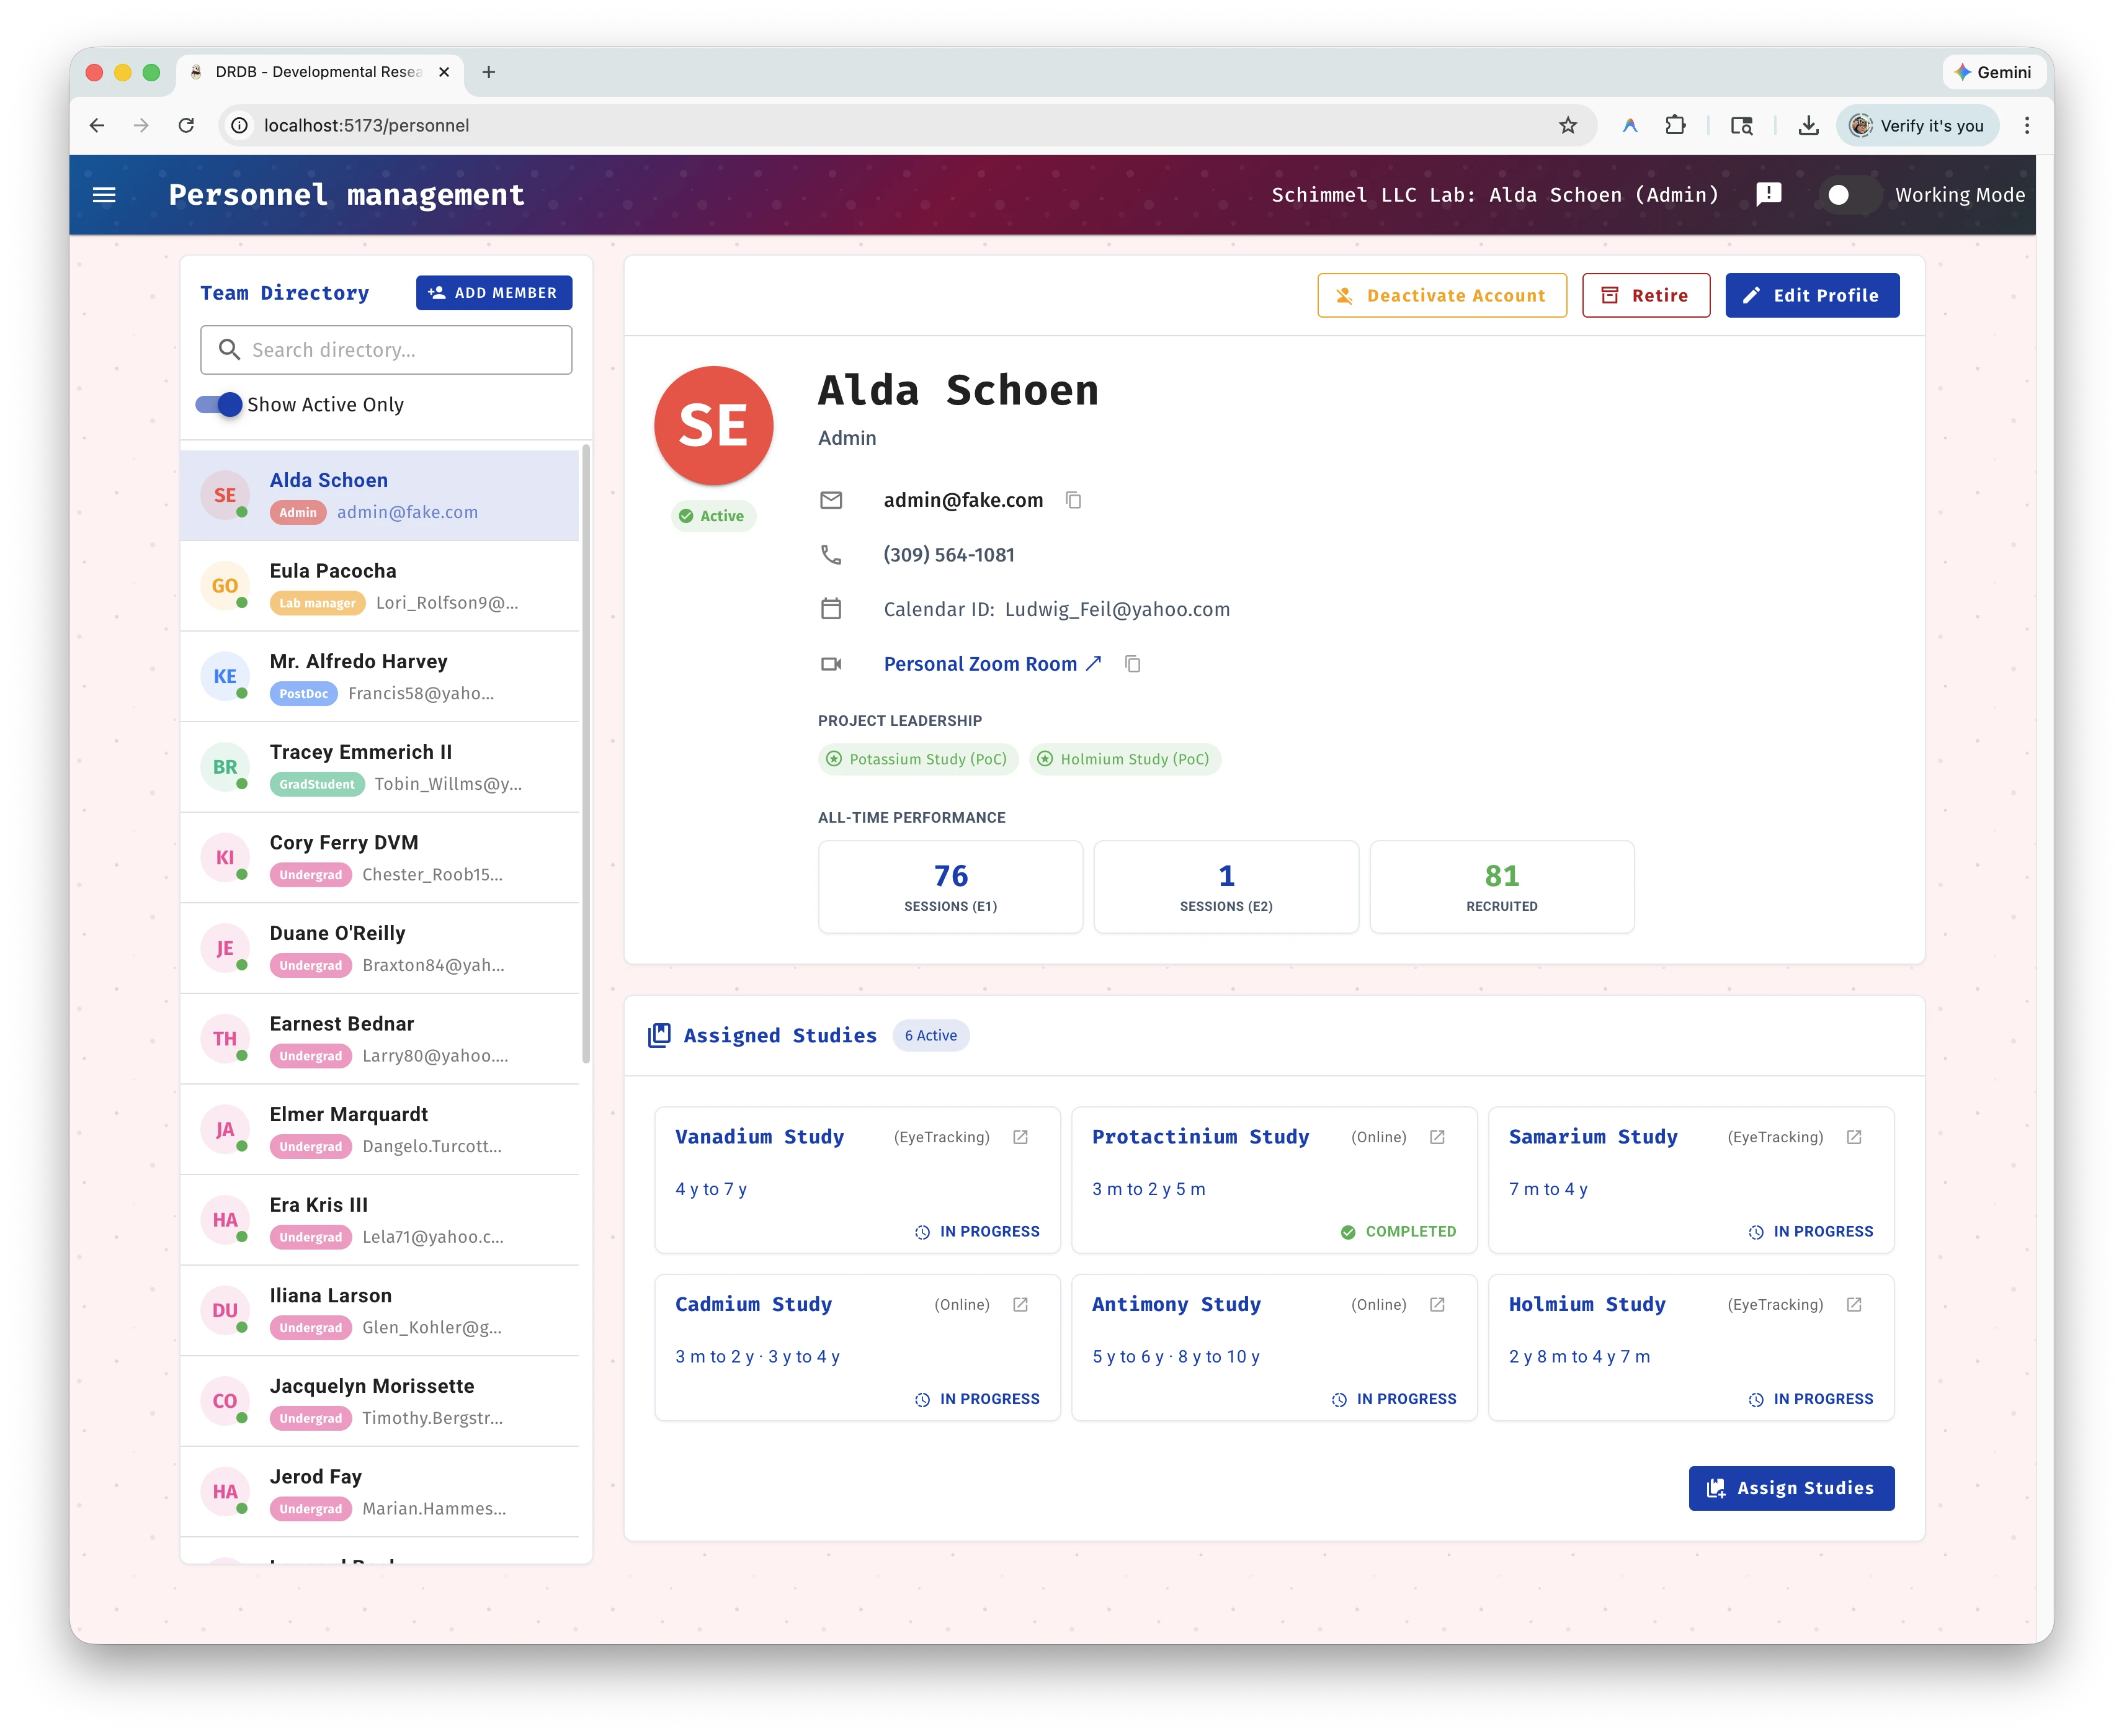
Task: Select Eula Pacocha in the team directory
Action: point(380,586)
